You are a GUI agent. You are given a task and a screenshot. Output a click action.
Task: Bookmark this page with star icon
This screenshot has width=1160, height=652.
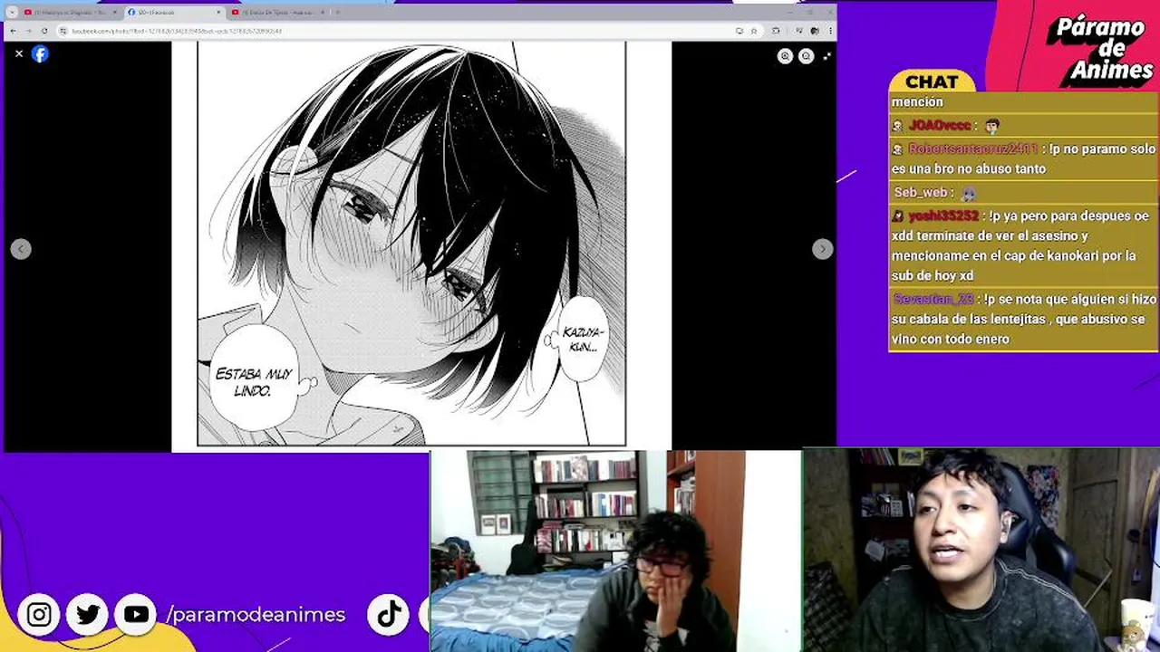[x=753, y=31]
